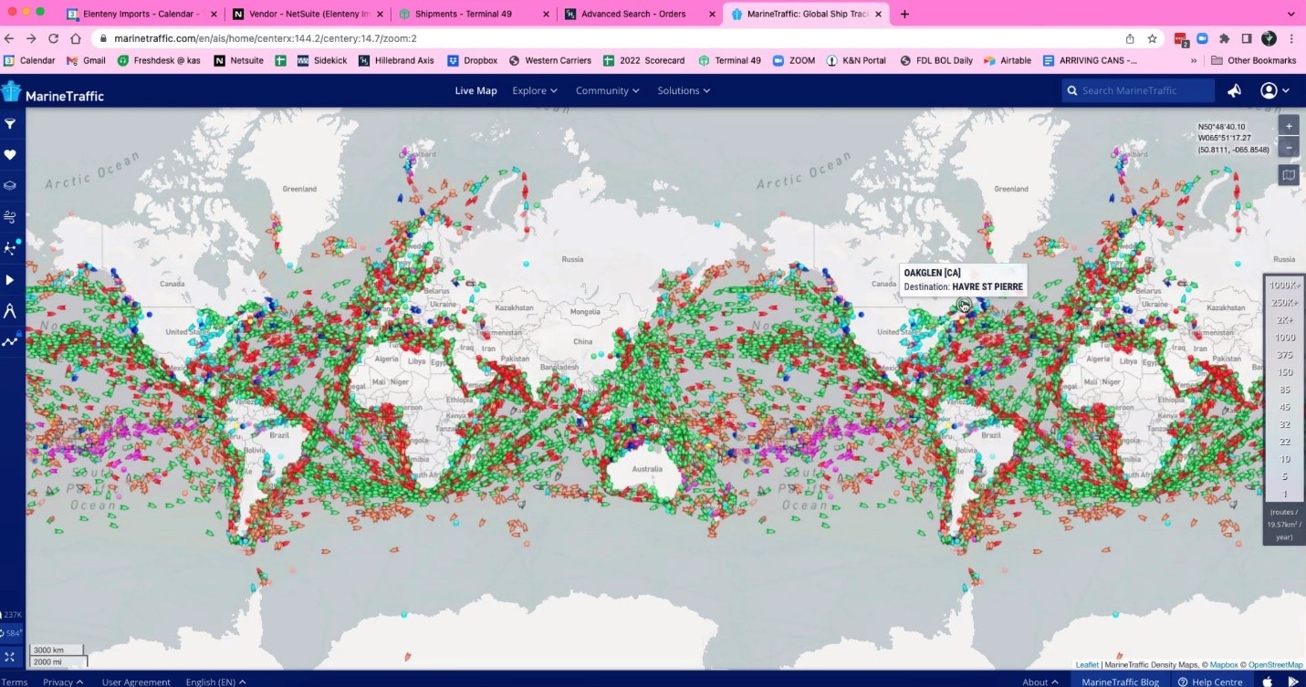Bookmark this page with star icon
This screenshot has height=687, width=1306.
pos(1152,38)
